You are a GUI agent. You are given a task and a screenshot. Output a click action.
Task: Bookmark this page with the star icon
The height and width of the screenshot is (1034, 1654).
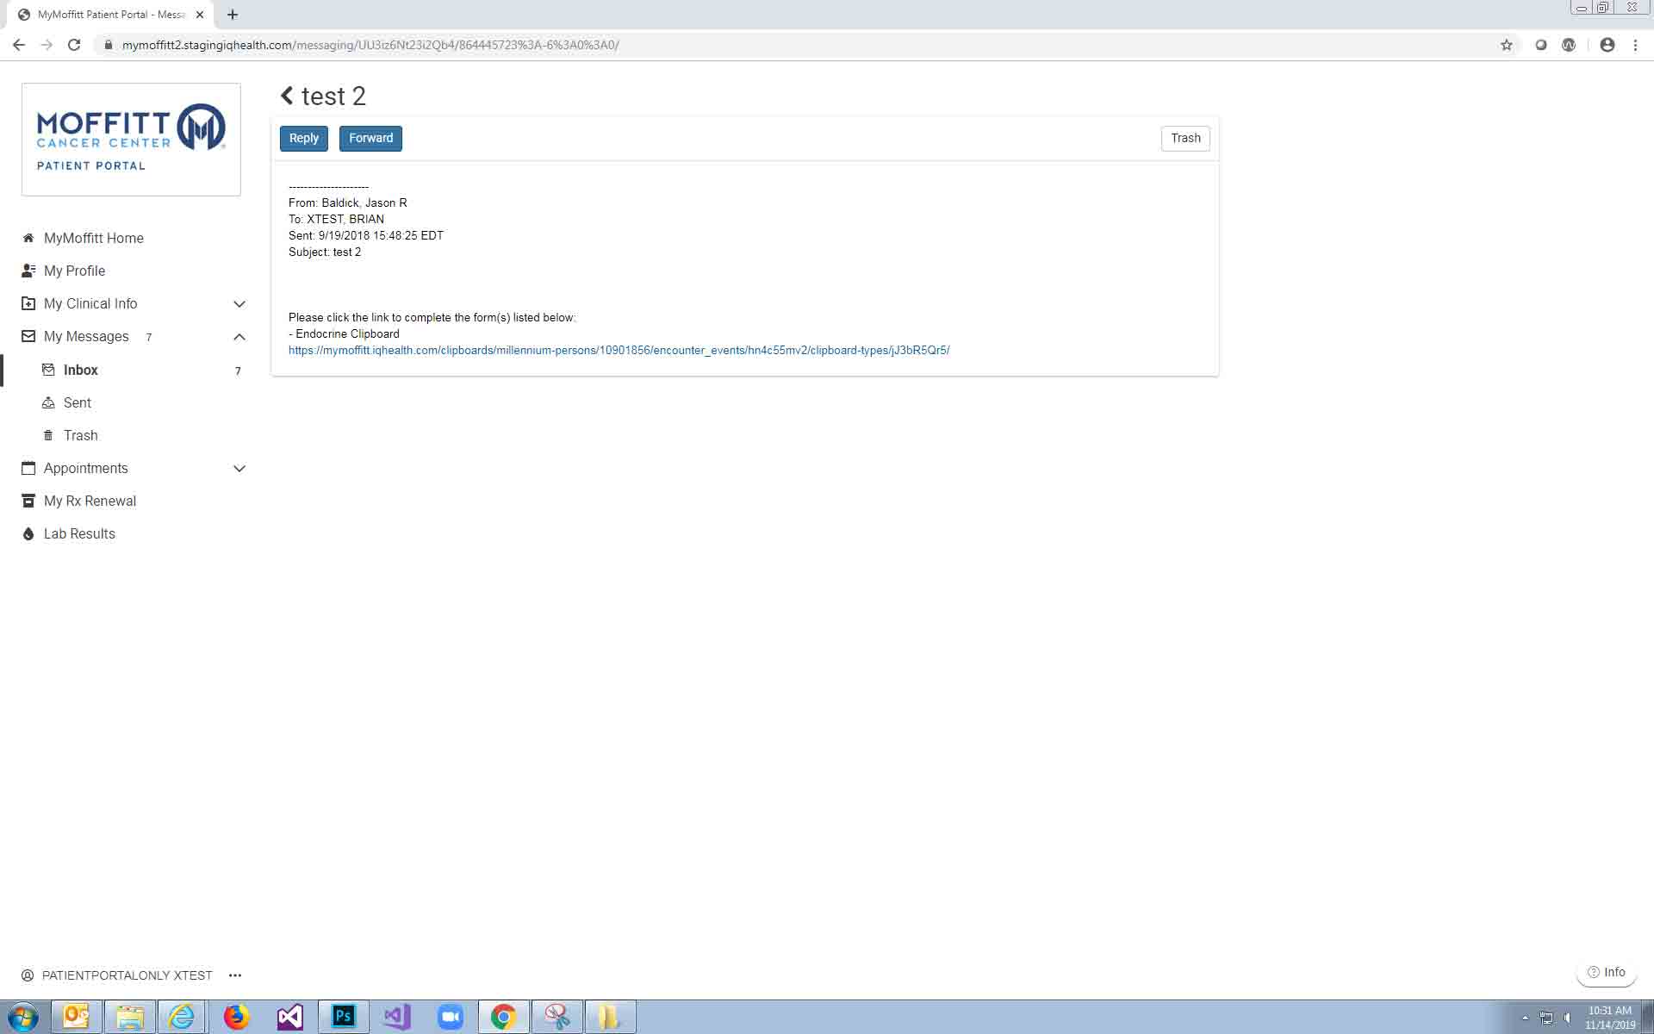click(1506, 45)
